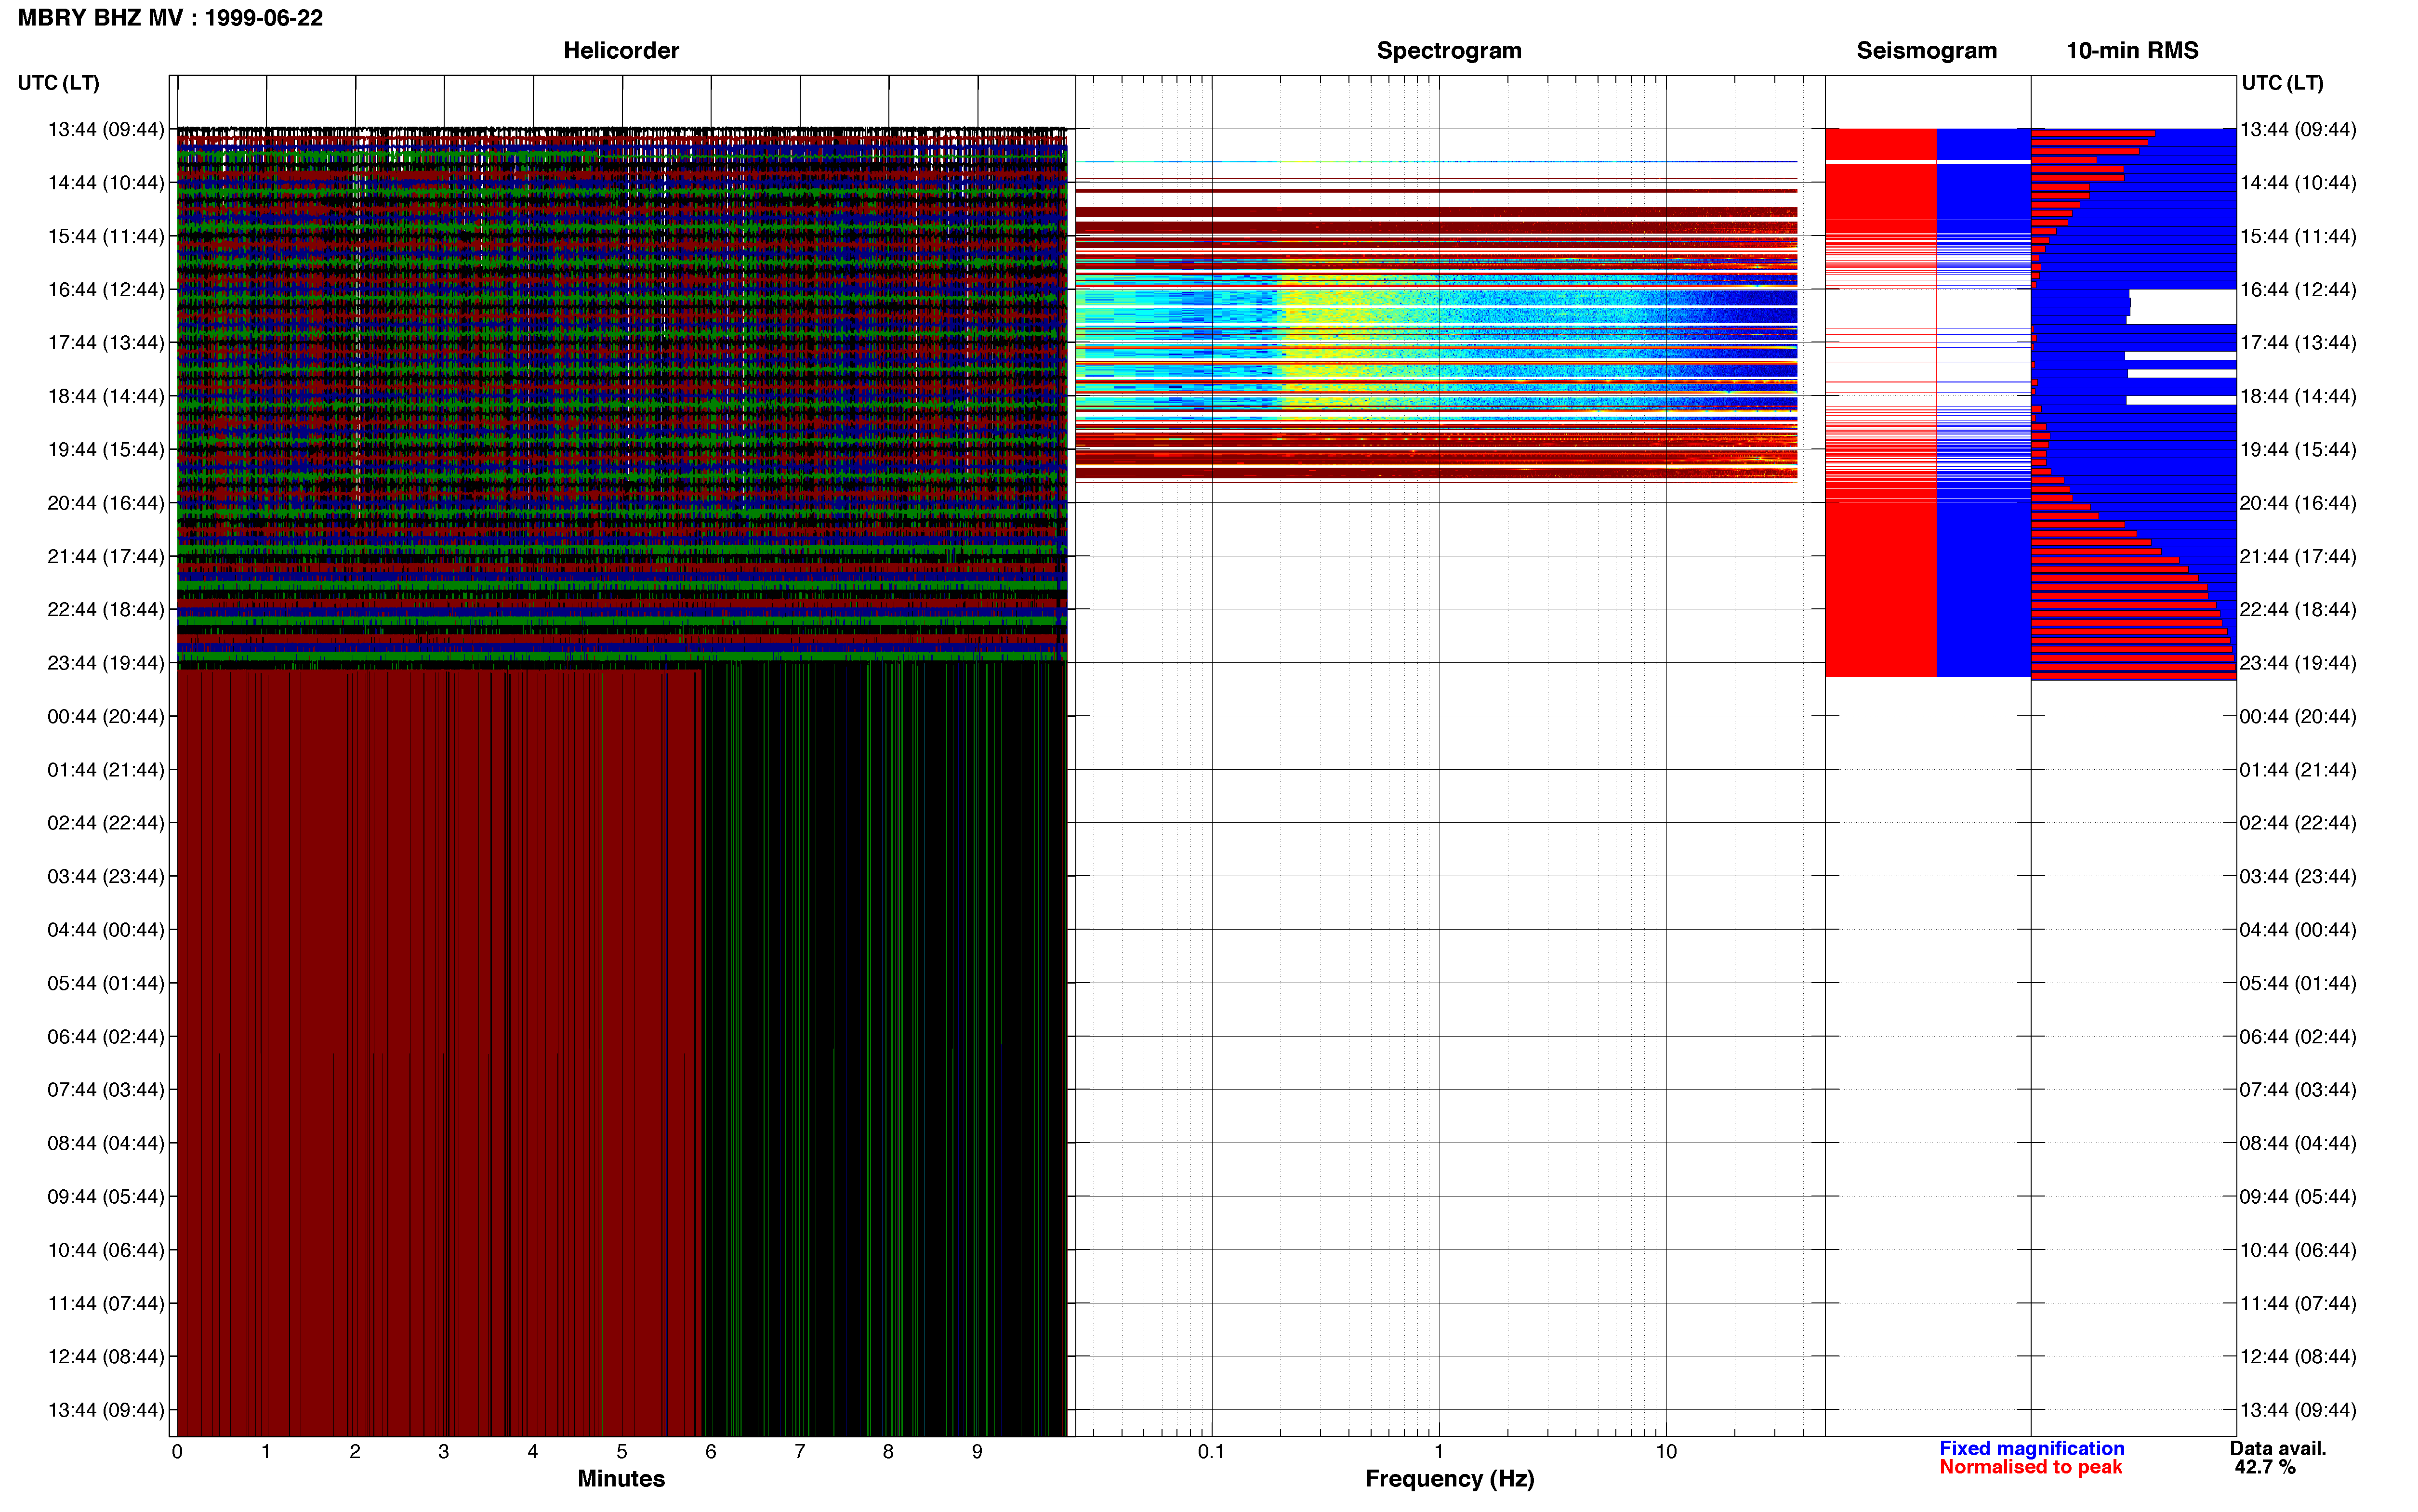
Task: Click right time label '22:44 (18:44)'
Action: [x=2298, y=610]
